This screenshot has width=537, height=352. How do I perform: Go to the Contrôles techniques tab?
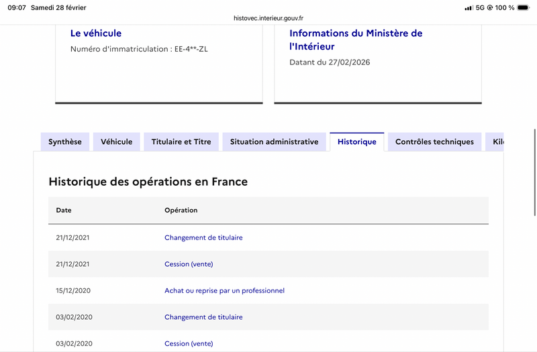pyautogui.click(x=434, y=141)
